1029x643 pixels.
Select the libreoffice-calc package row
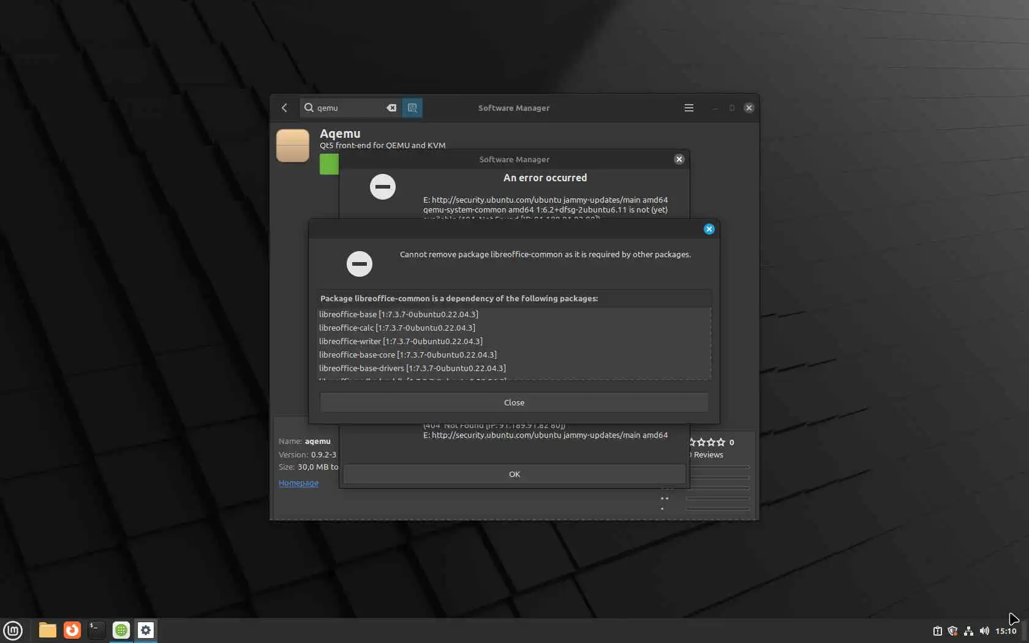pyautogui.click(x=514, y=328)
